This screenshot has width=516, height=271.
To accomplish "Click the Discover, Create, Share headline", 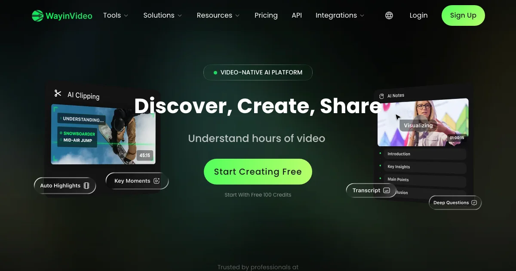I will click(258, 106).
